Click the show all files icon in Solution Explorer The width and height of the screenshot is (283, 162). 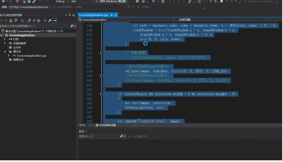click(38, 21)
